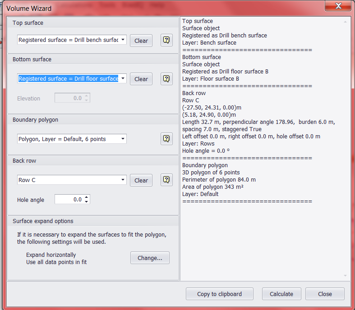
Task: Click the Bottom surface help icon
Action: point(166,79)
